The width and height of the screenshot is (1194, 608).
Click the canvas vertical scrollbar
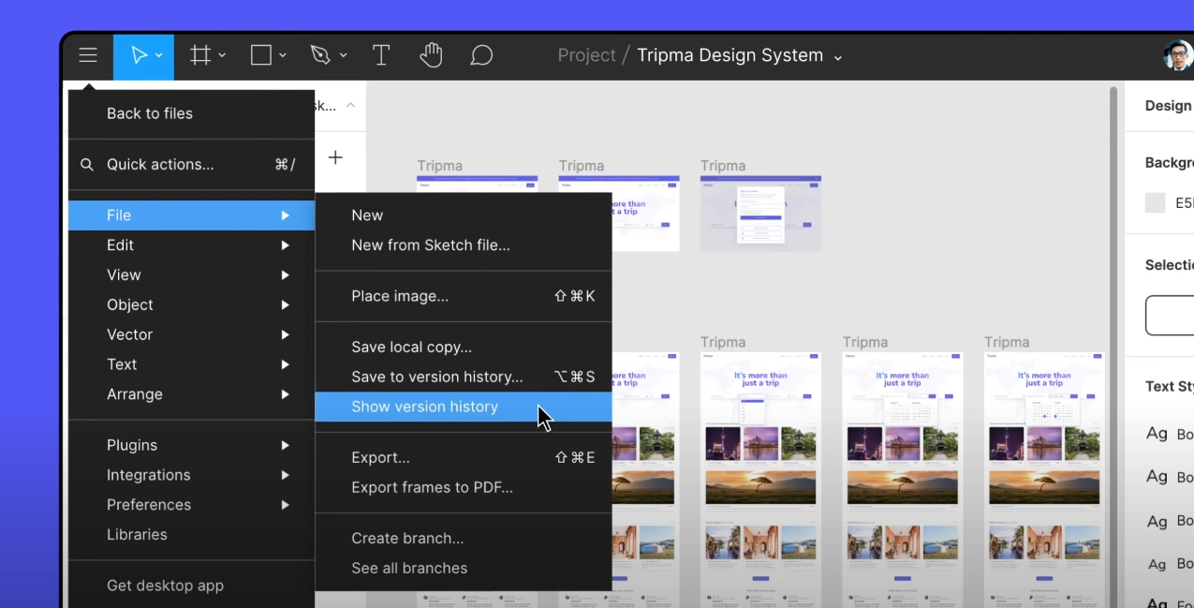pos(1113,347)
